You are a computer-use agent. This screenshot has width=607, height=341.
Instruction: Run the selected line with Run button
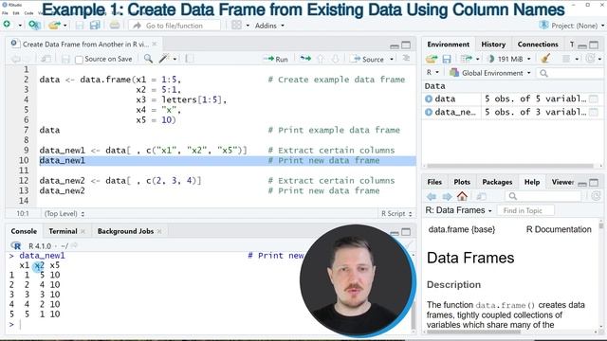pyautogui.click(x=276, y=59)
